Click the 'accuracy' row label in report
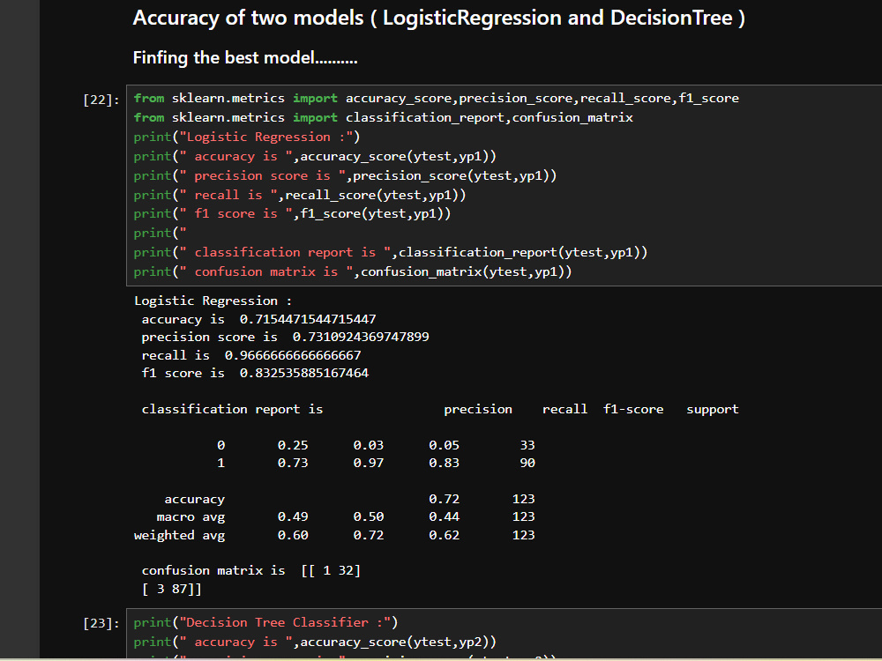Screen dimensions: 882x661 pyautogui.click(x=195, y=500)
